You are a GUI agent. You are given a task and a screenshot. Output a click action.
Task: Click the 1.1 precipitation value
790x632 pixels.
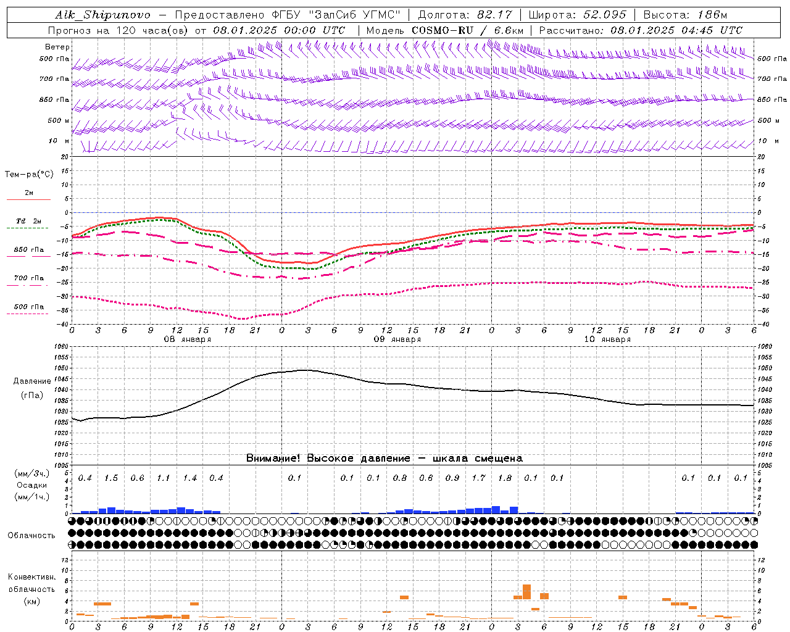point(164,478)
